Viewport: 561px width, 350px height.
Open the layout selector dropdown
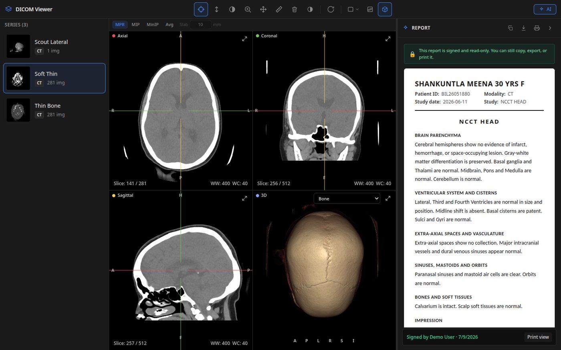tap(353, 9)
